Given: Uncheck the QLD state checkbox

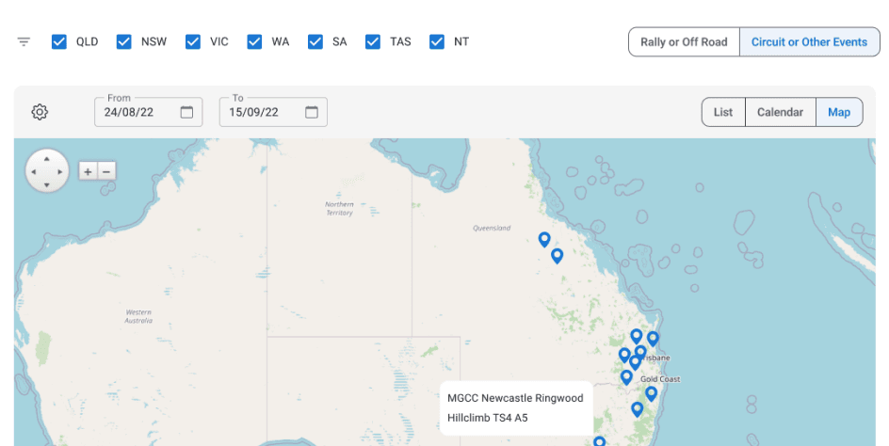Looking at the screenshot, I should (x=59, y=42).
